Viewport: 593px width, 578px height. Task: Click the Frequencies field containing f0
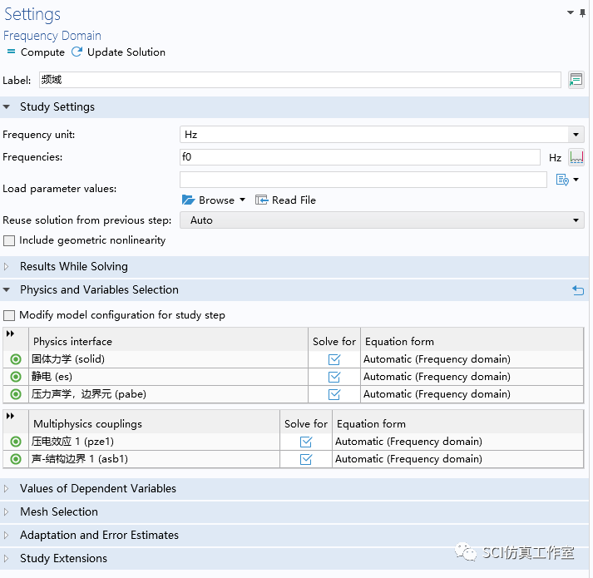(x=360, y=157)
